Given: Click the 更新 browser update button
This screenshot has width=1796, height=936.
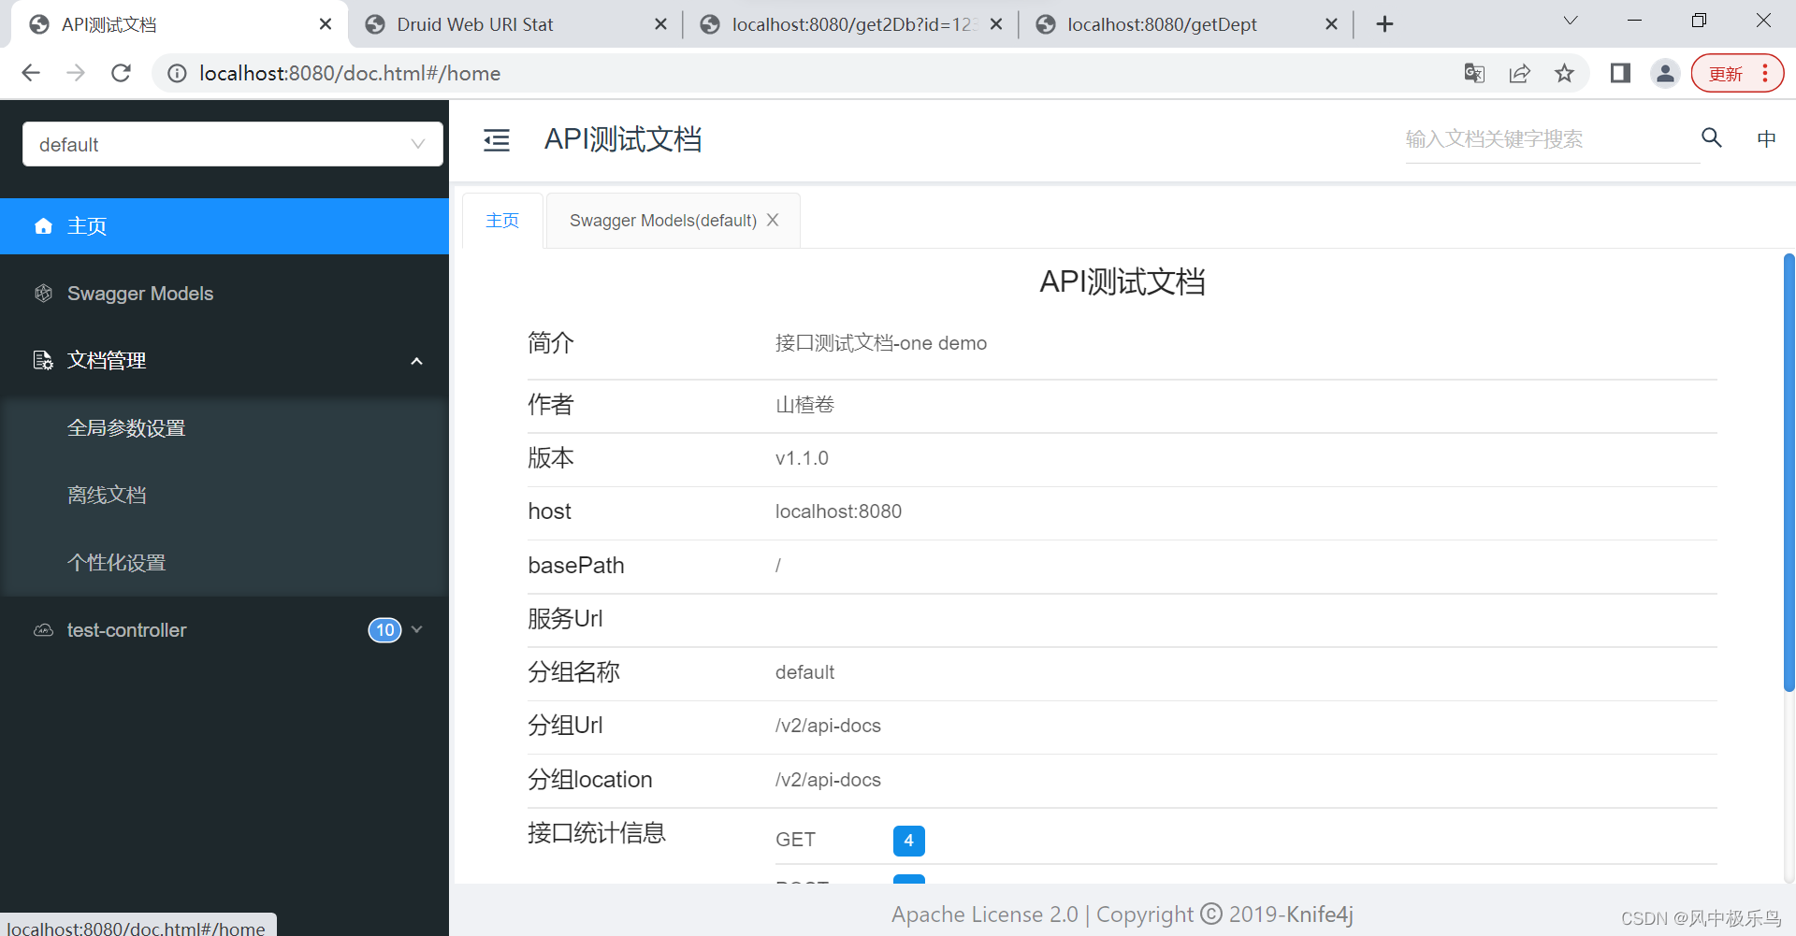Looking at the screenshot, I should point(1737,73).
